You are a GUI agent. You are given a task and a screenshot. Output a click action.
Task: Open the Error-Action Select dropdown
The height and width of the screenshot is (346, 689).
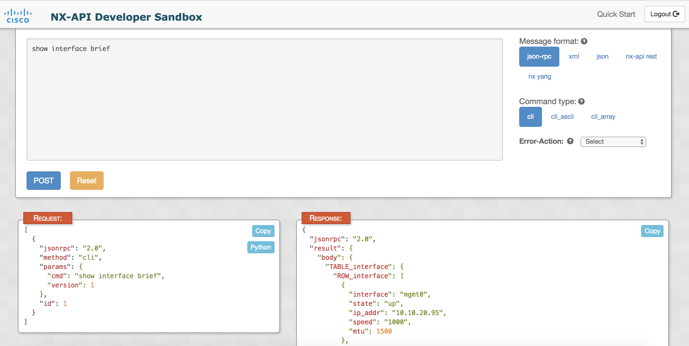coord(613,142)
